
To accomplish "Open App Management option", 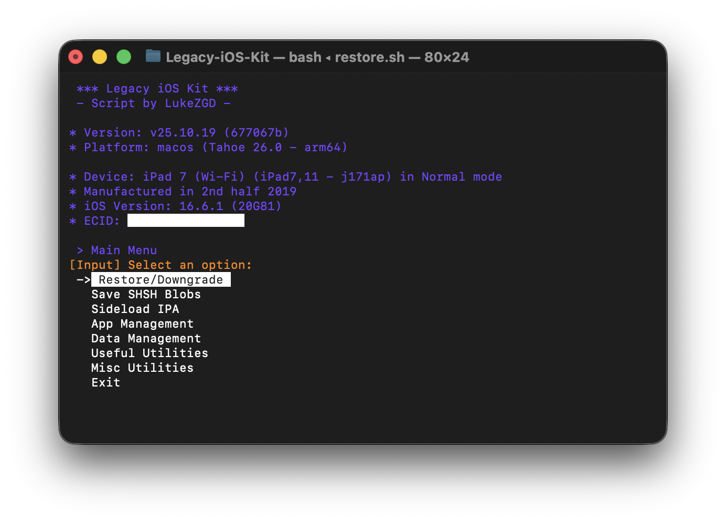I will [x=142, y=324].
